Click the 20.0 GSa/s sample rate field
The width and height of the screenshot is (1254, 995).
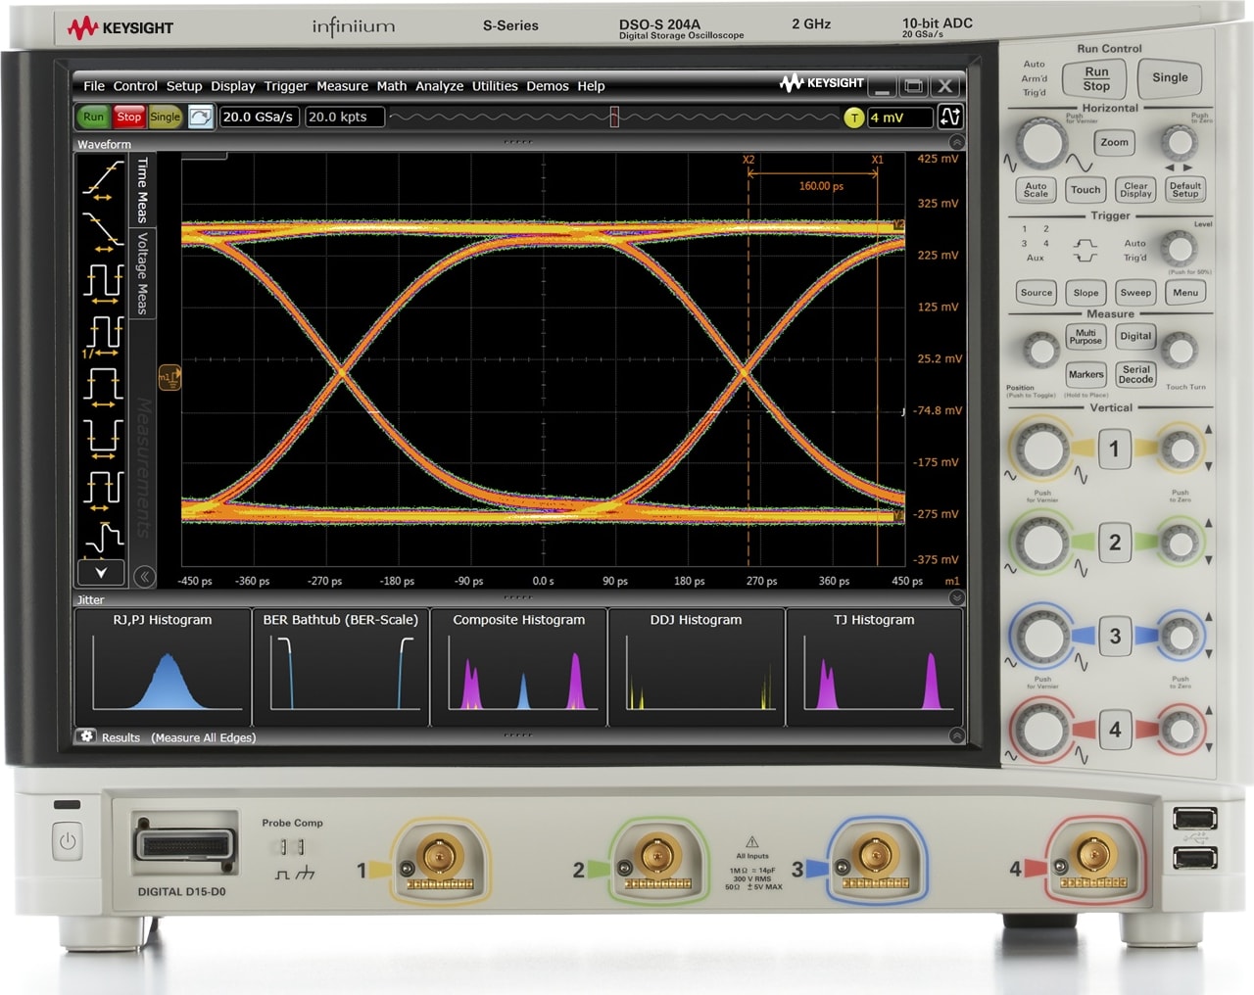pos(259,117)
